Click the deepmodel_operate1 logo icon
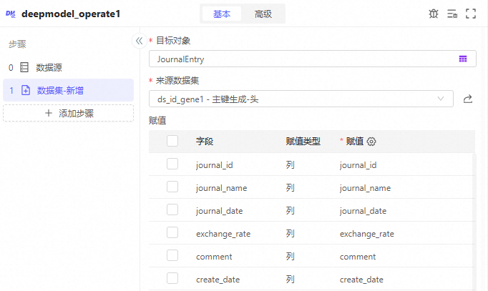 11,14
